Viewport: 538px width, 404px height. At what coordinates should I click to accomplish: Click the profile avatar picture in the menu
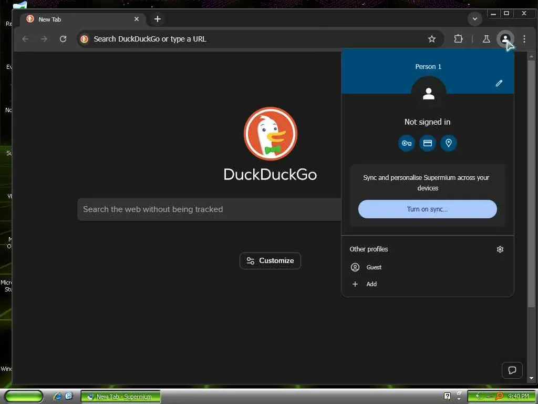point(428,94)
